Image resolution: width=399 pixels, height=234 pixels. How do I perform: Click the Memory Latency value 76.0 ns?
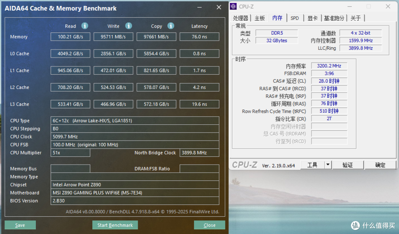tap(199, 37)
